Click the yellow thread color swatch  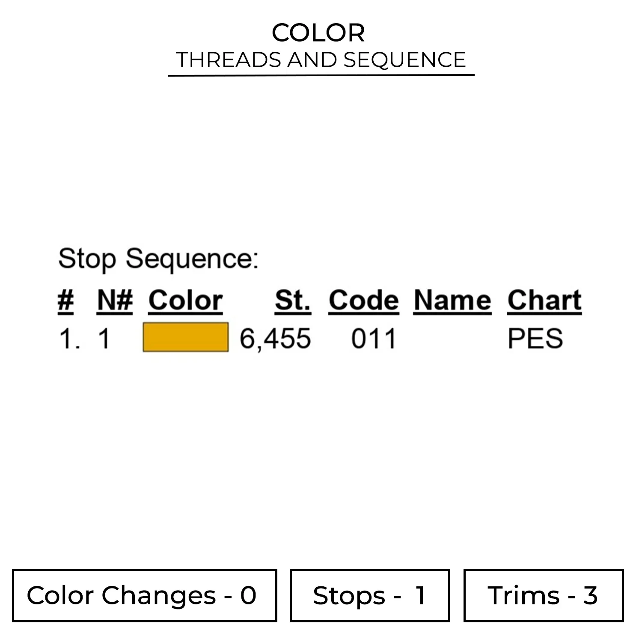[x=185, y=337]
